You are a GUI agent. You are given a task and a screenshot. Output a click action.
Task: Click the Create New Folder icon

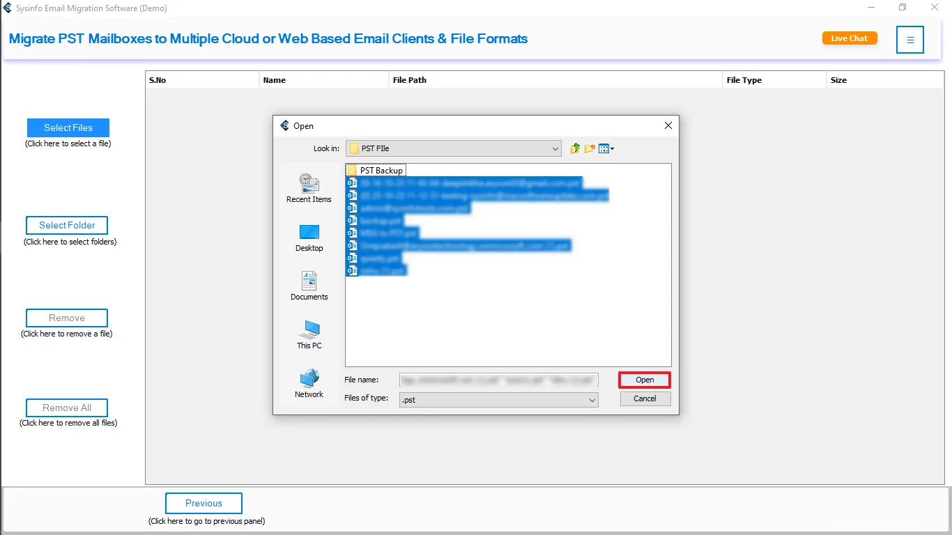(x=590, y=148)
